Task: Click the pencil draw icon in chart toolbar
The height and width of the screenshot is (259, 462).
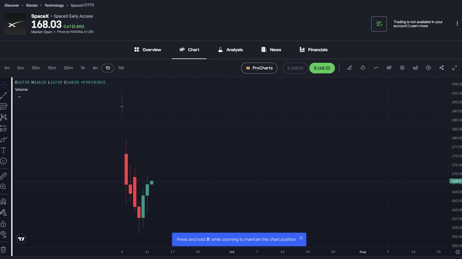Action: tap(350, 68)
